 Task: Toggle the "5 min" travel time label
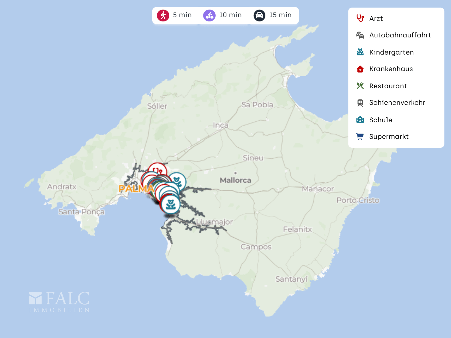pyautogui.click(x=182, y=15)
